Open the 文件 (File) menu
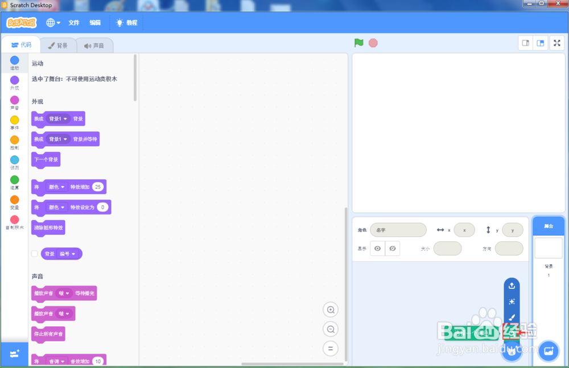Viewport: 569px width, 368px height. 74,23
